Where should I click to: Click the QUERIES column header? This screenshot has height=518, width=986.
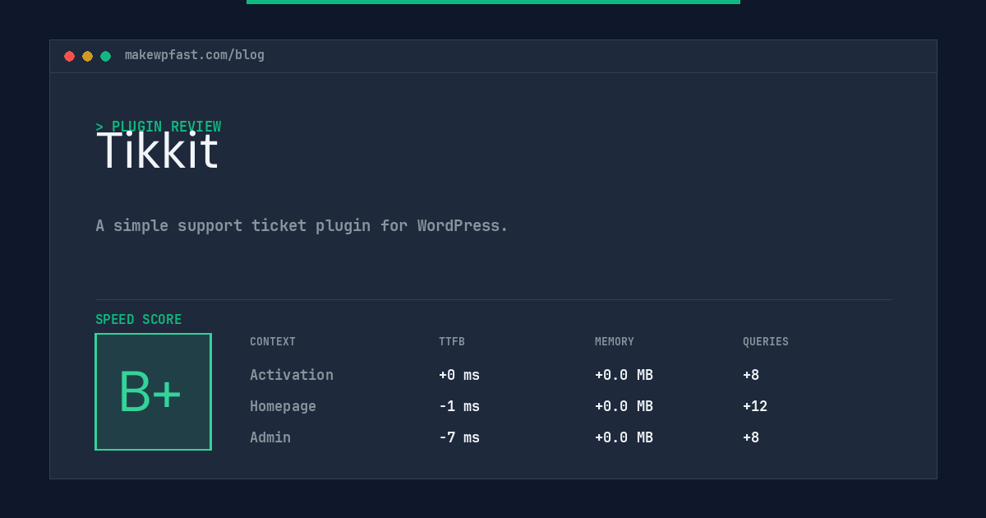[766, 342]
